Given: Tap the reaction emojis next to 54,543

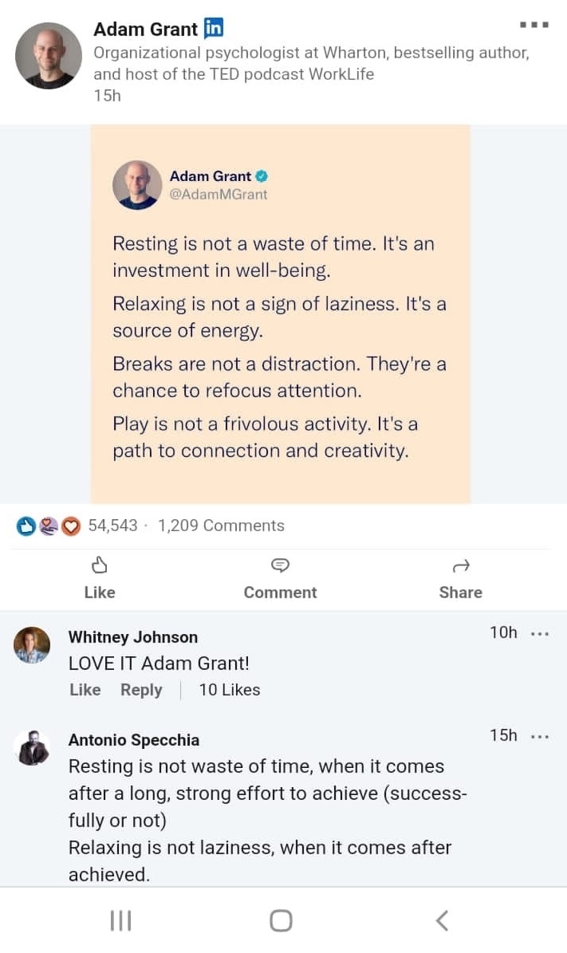Looking at the screenshot, I should (49, 526).
